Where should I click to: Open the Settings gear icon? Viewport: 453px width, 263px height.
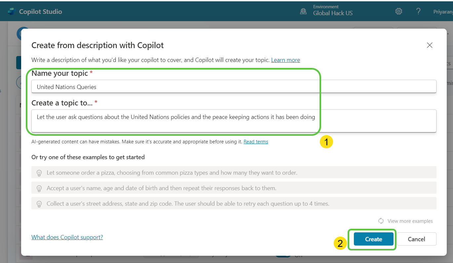398,12
